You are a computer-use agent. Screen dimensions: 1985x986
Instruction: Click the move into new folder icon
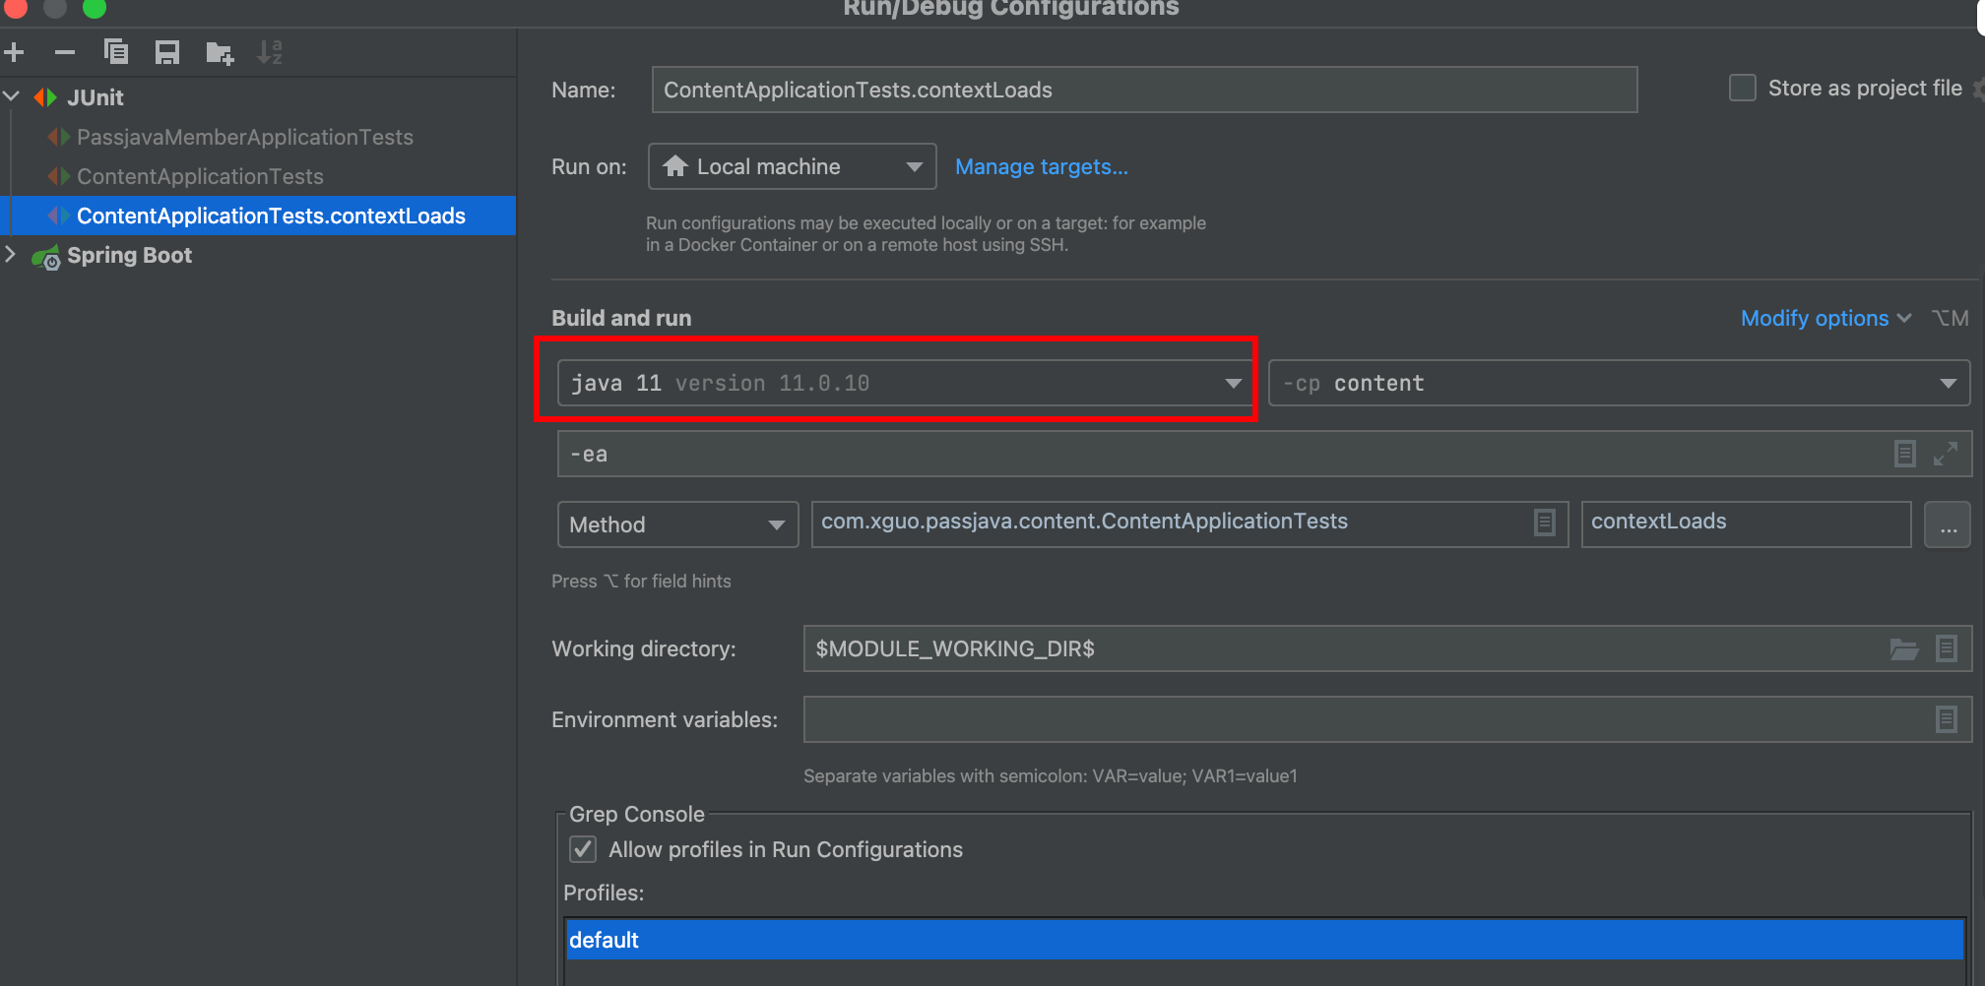point(219,53)
